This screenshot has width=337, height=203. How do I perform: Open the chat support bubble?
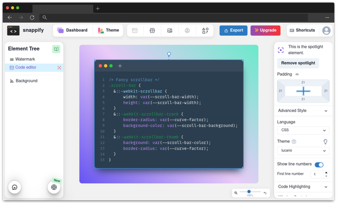(x=14, y=187)
